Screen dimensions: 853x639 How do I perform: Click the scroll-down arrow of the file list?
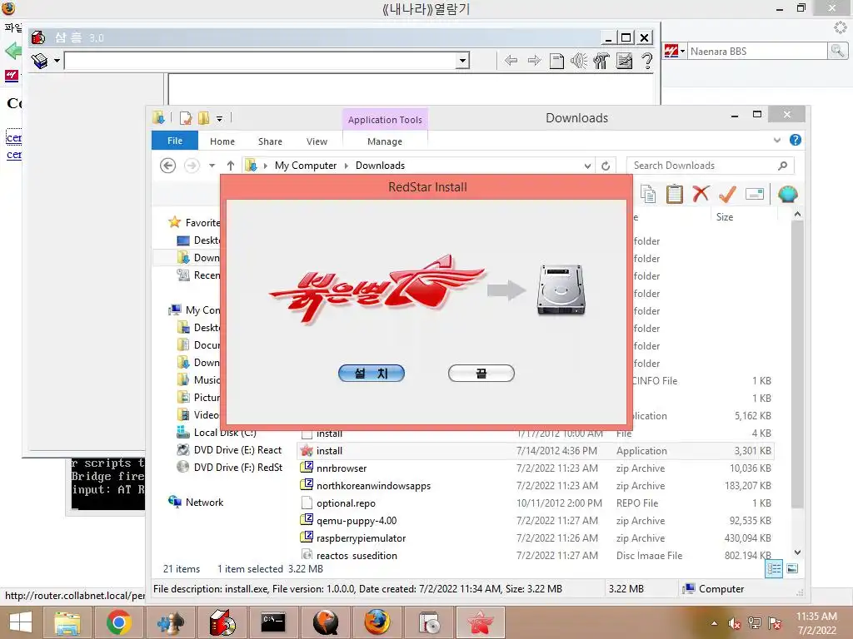[797, 552]
